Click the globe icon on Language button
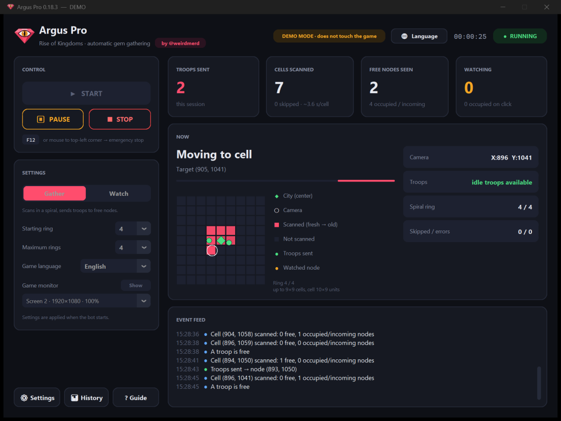Screen dimensions: 561x421 point(404,36)
